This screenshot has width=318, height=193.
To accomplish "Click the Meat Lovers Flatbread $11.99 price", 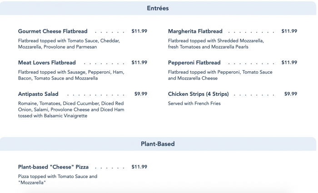I will (x=139, y=63).
